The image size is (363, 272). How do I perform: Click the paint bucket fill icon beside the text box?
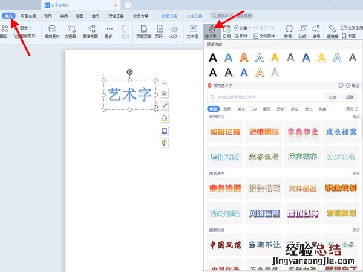click(x=164, y=118)
